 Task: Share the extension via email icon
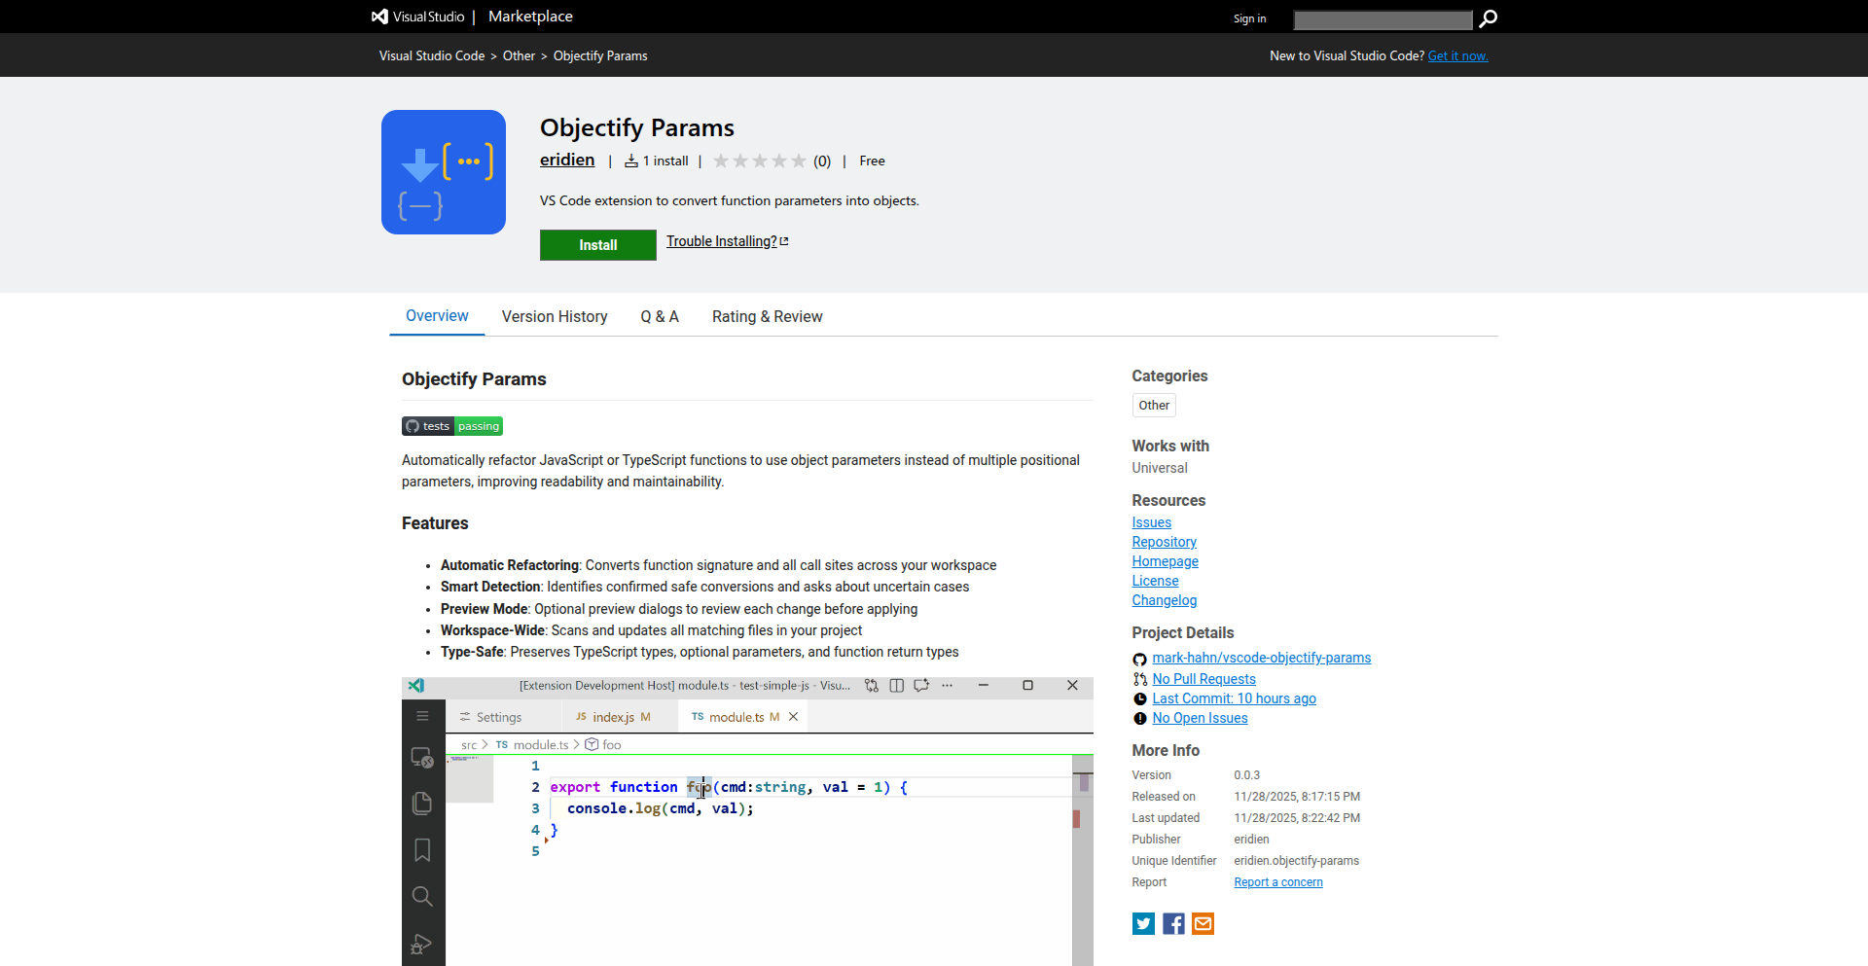pyautogui.click(x=1203, y=923)
